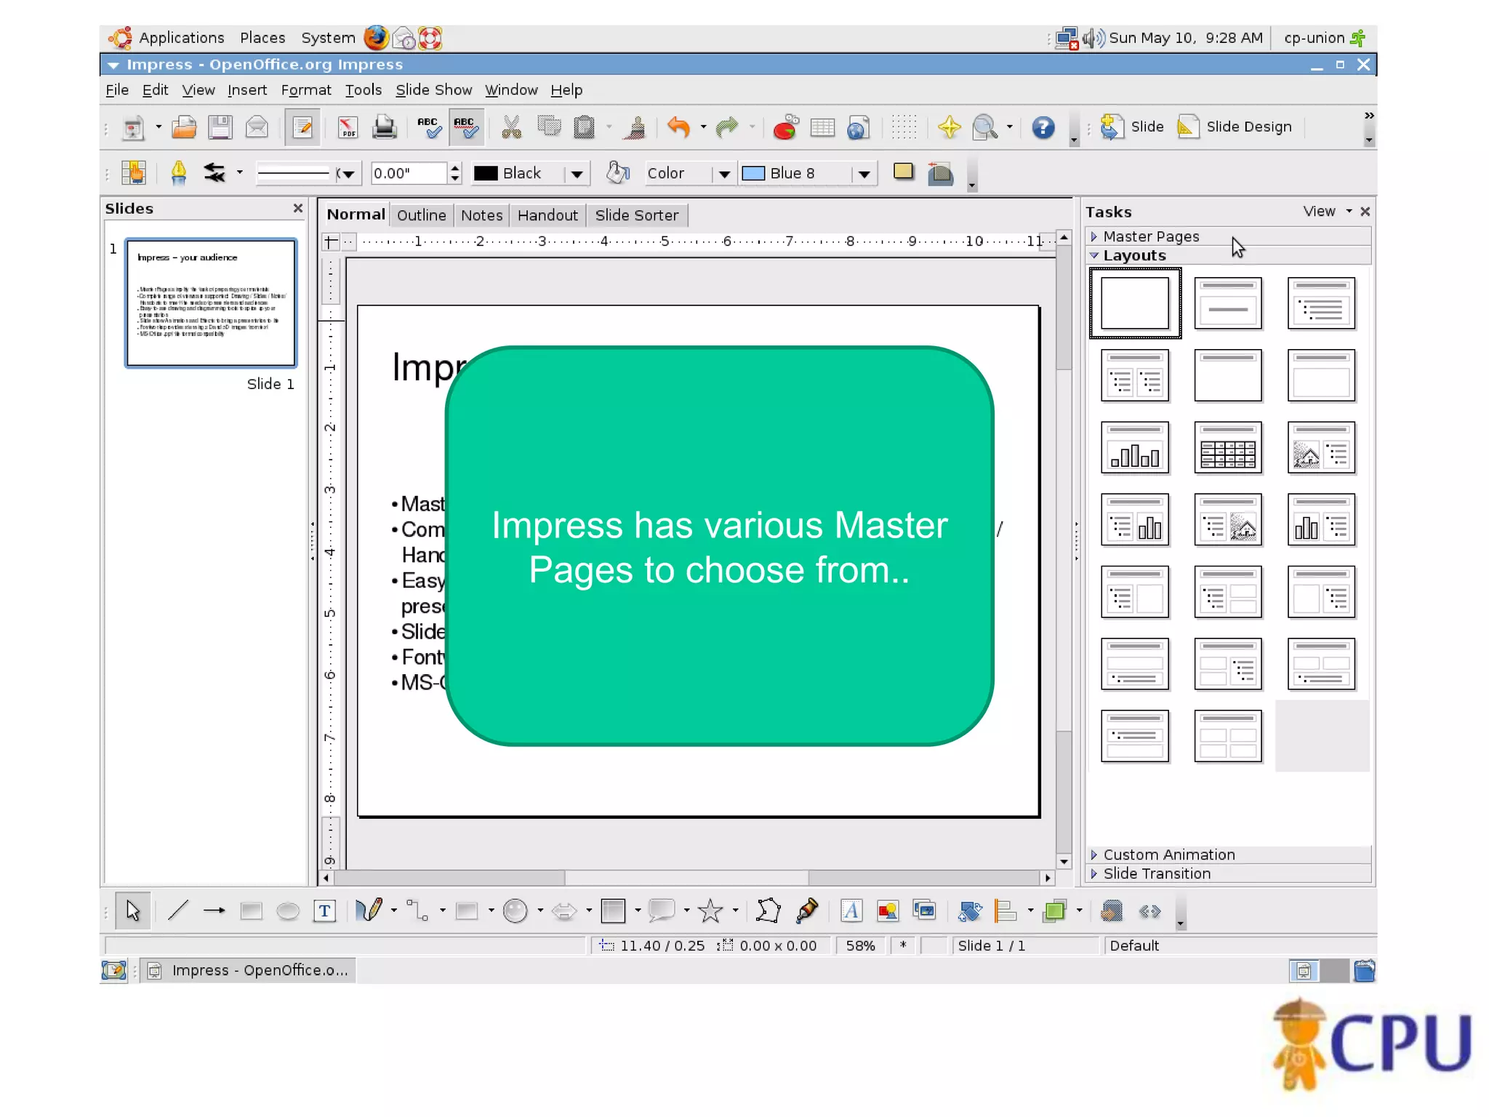Select the Rectangle drawing tool
Image resolution: width=1489 pixels, height=1117 pixels.
[251, 910]
